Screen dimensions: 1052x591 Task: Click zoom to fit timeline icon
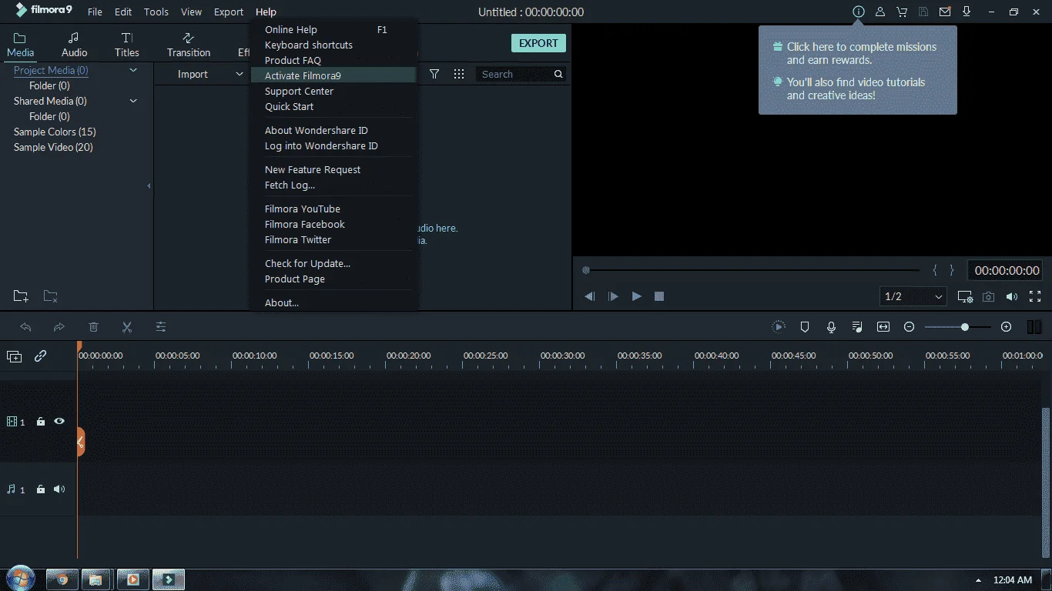pyautogui.click(x=883, y=327)
